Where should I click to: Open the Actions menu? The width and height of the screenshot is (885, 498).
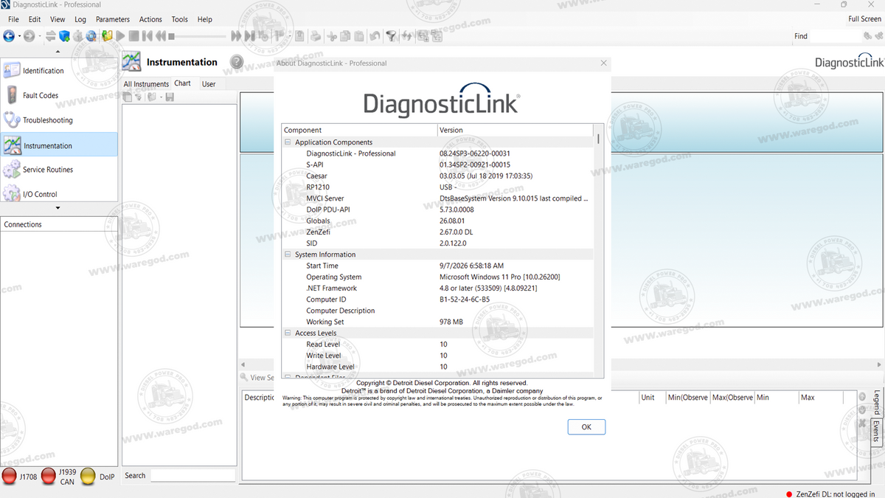(x=150, y=19)
